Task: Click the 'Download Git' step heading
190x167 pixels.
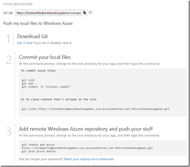Action: click(x=33, y=36)
